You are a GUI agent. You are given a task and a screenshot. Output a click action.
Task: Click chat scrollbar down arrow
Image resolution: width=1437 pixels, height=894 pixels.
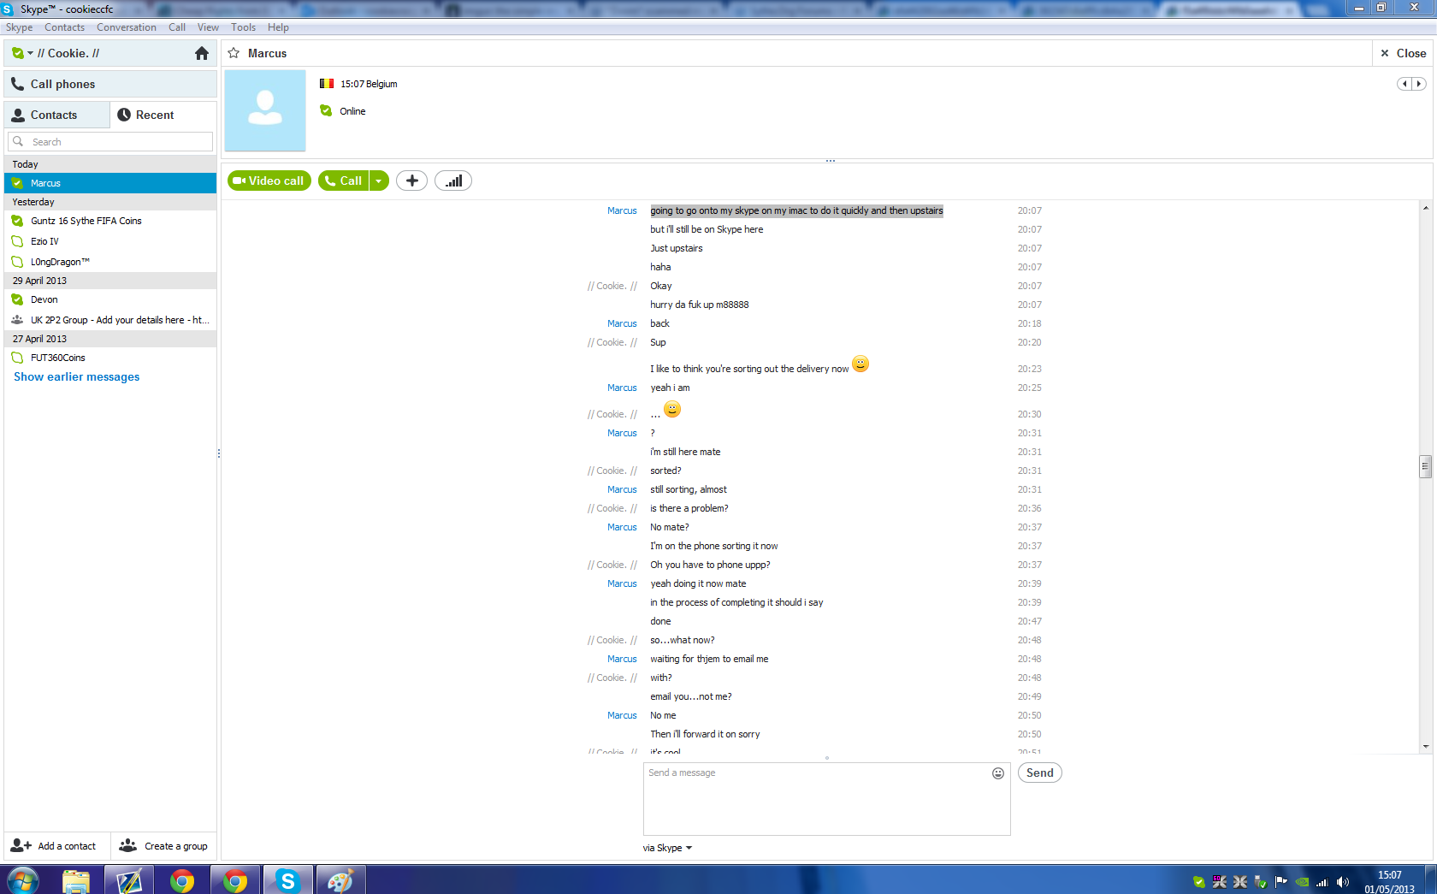coord(1425,747)
